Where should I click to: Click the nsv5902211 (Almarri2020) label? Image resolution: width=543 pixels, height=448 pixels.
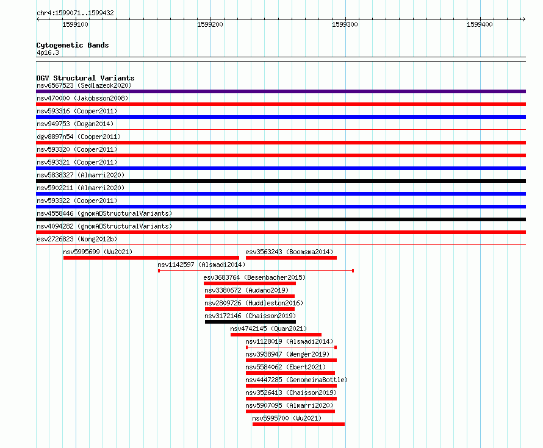(x=81, y=188)
